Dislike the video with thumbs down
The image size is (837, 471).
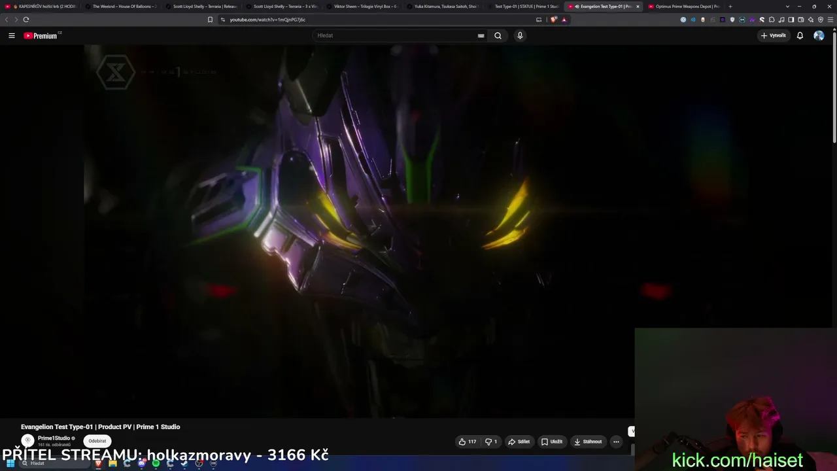[x=490, y=442]
